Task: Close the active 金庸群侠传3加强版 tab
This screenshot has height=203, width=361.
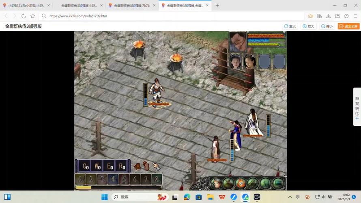Action: pyautogui.click(x=207, y=5)
